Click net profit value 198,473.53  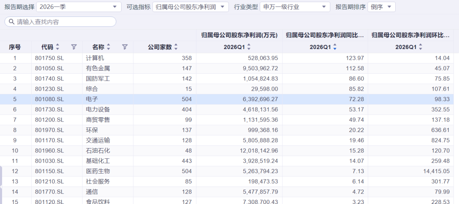tap(262, 182)
